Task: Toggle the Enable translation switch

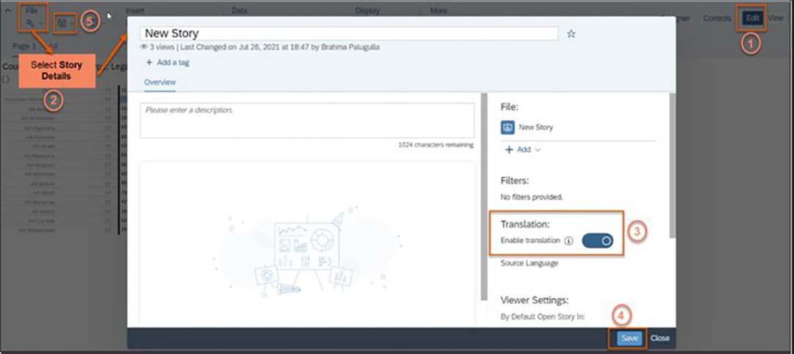Action: coord(598,241)
